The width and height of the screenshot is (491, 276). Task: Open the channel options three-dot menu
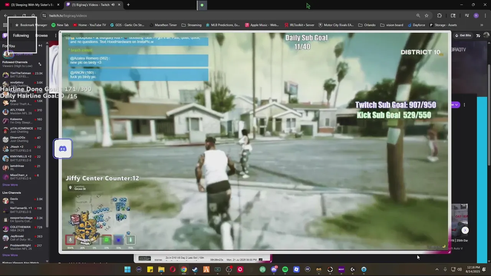click(x=464, y=105)
